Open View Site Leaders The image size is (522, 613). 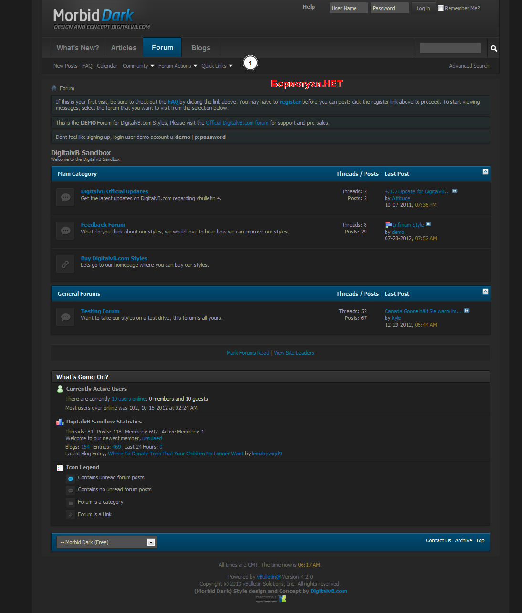(x=294, y=353)
